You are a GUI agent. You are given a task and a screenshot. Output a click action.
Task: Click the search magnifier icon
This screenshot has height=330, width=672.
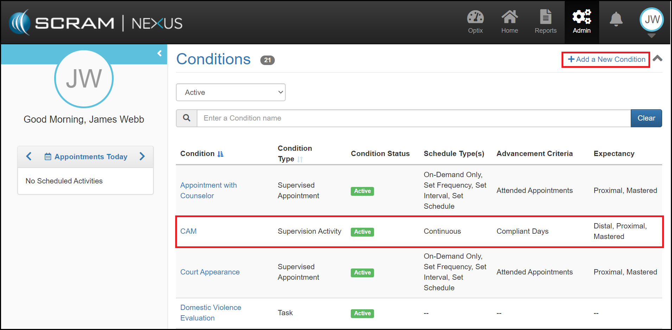[x=187, y=118]
